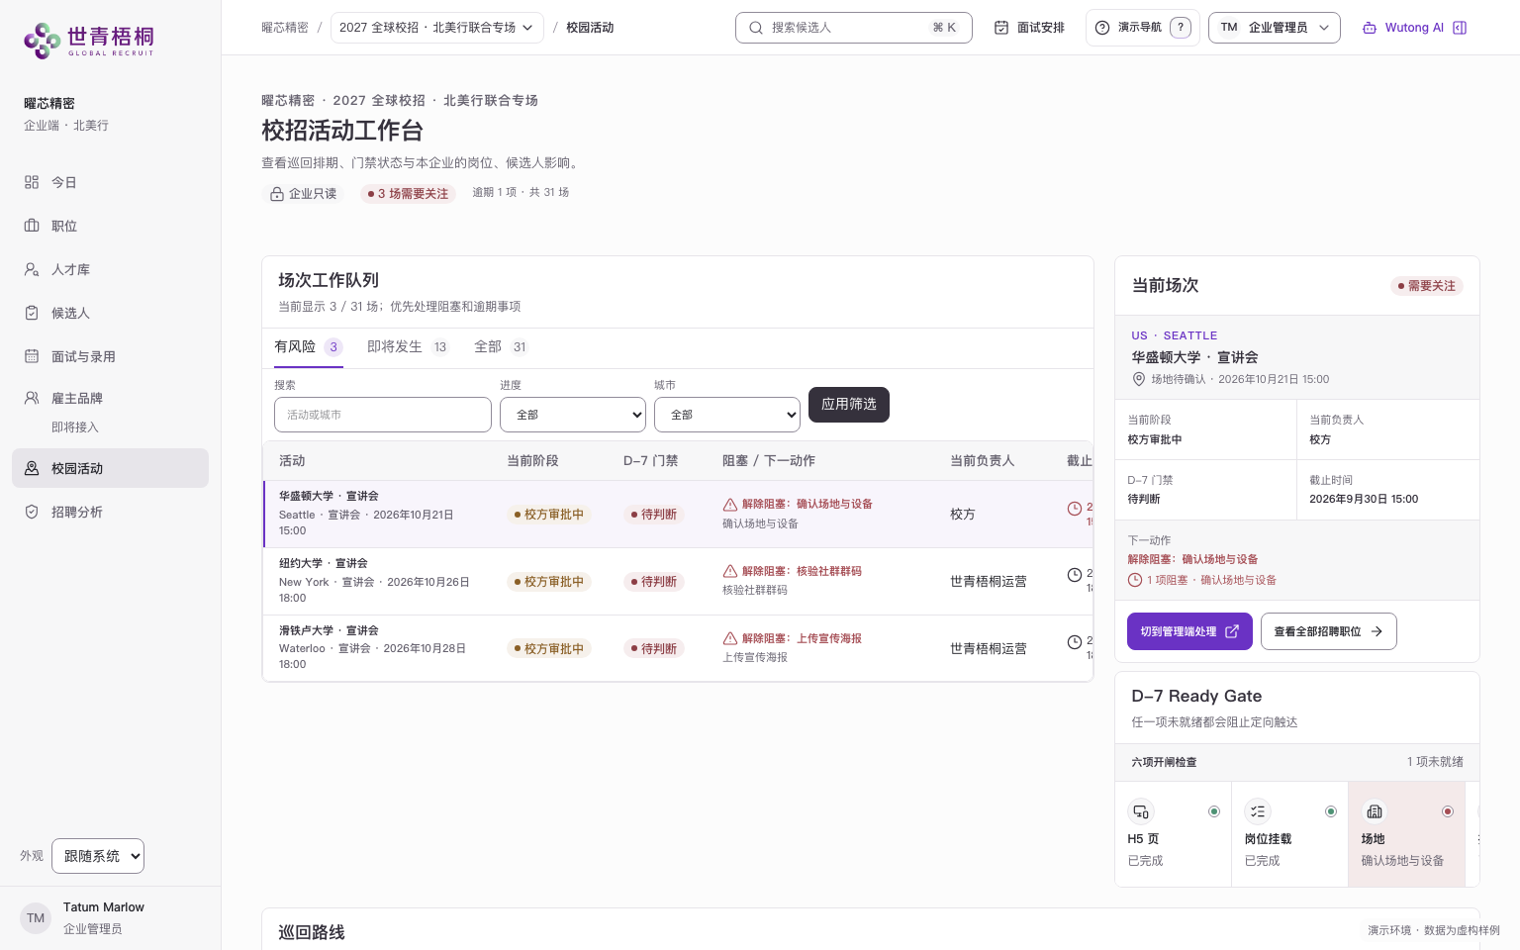
Task: Click the 岗位挂载 gate check icon
Action: click(1258, 811)
